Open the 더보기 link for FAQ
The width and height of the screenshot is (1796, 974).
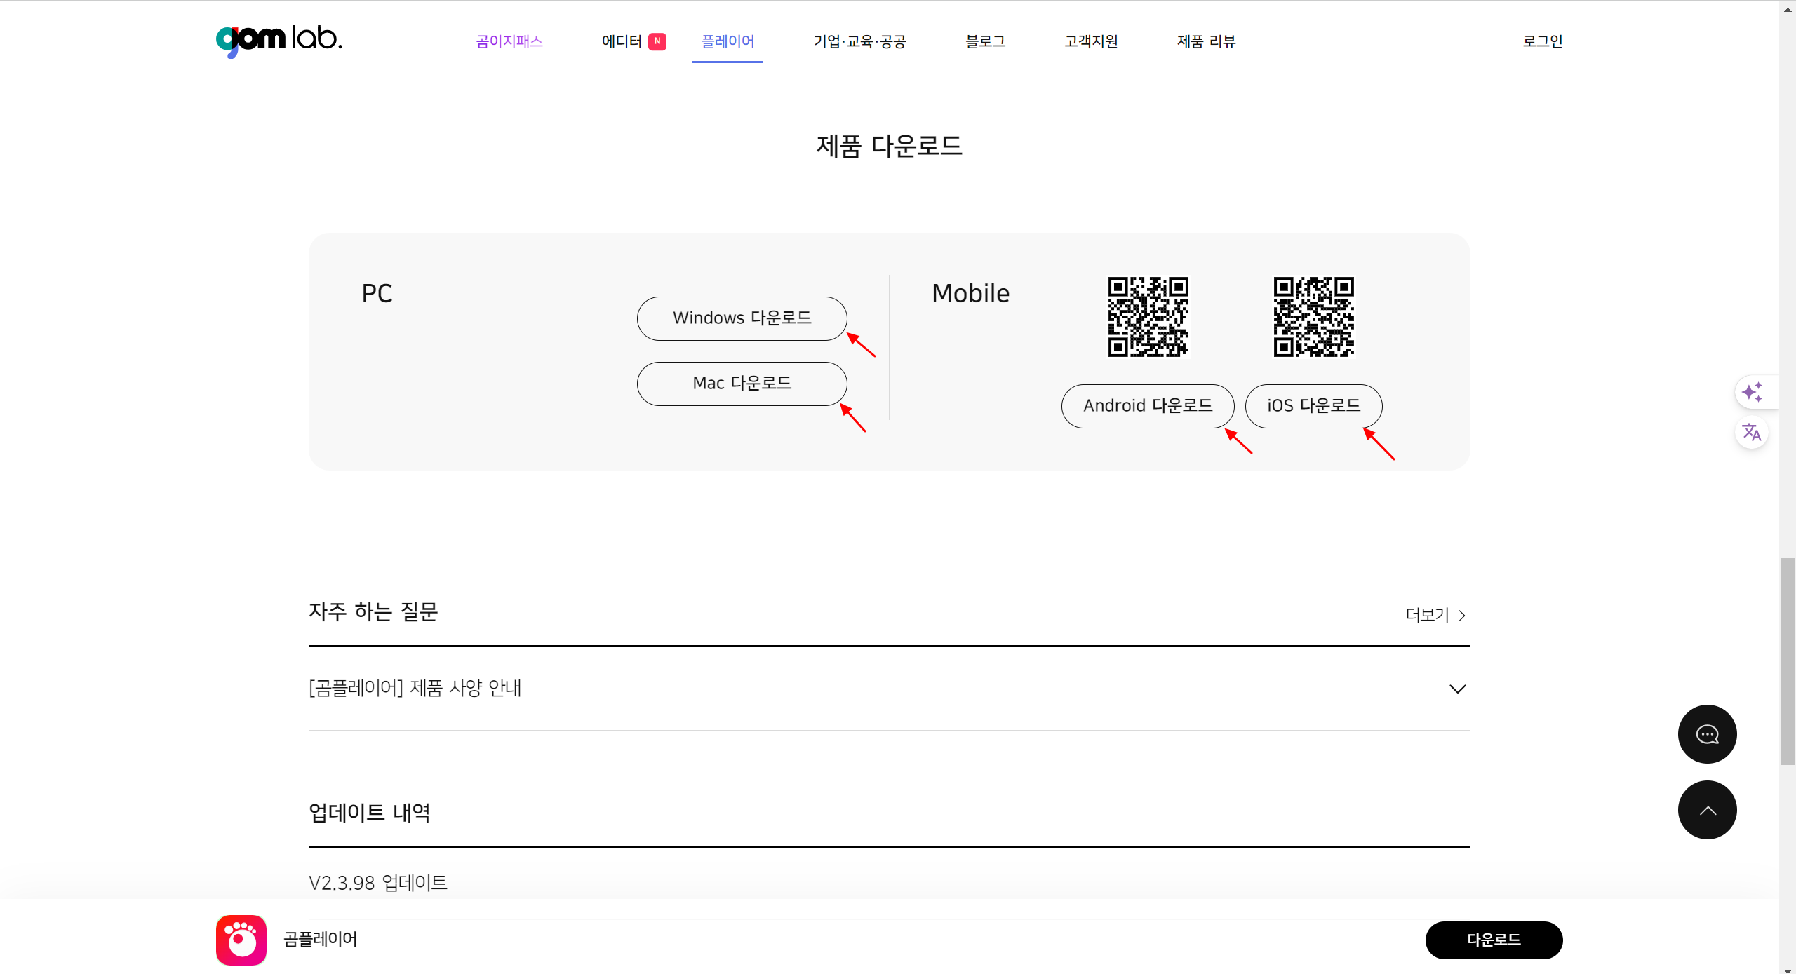click(1436, 615)
